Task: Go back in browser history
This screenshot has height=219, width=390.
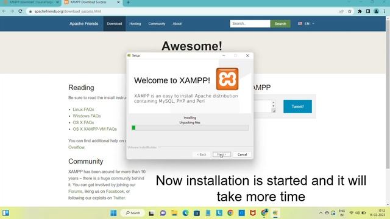Action: (4, 11)
